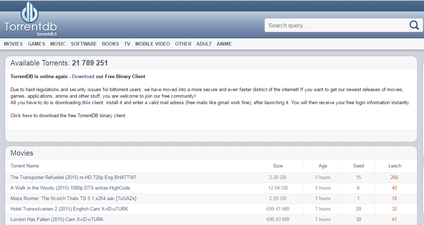Click seed count 30

coord(359,219)
